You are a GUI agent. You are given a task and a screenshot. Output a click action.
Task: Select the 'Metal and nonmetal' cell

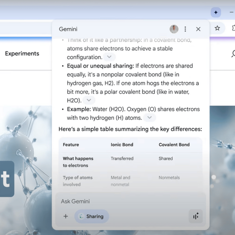point(120,181)
